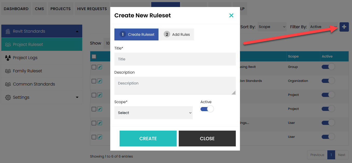352x163 pixels.
Task: Click the Next pagination button
Action: 342,155
